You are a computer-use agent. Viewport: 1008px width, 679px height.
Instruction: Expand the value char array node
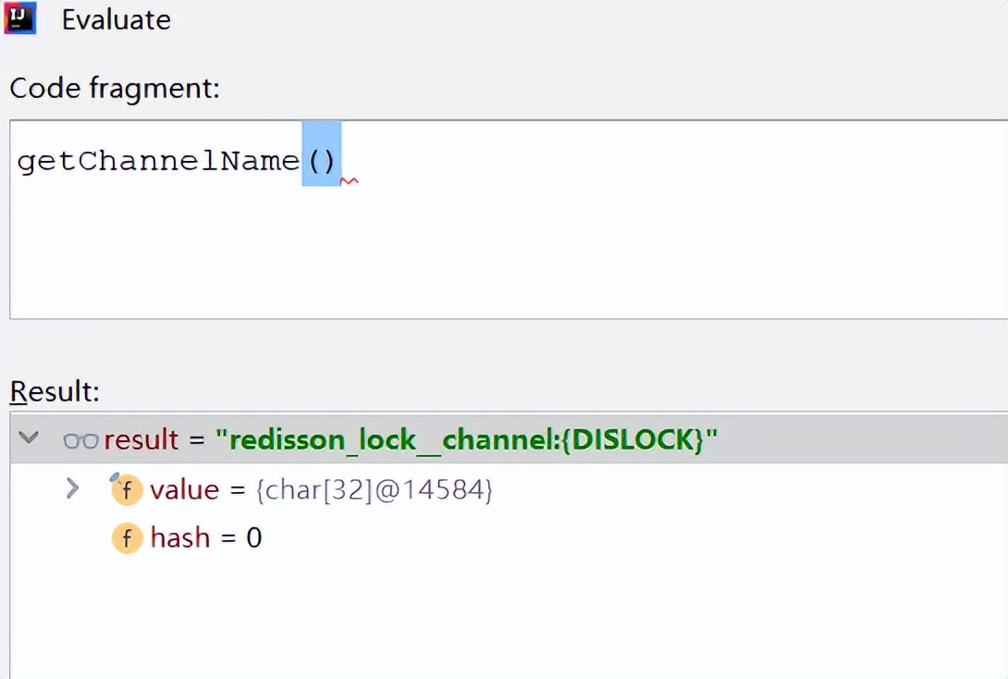73,488
